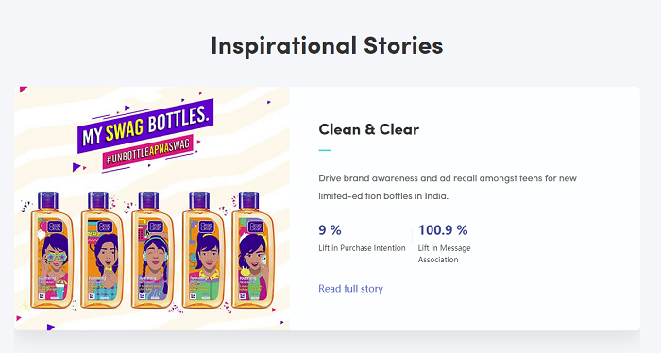The height and width of the screenshot is (353, 661).
Task: Click the Lift in Message Association label
Action: click(444, 254)
